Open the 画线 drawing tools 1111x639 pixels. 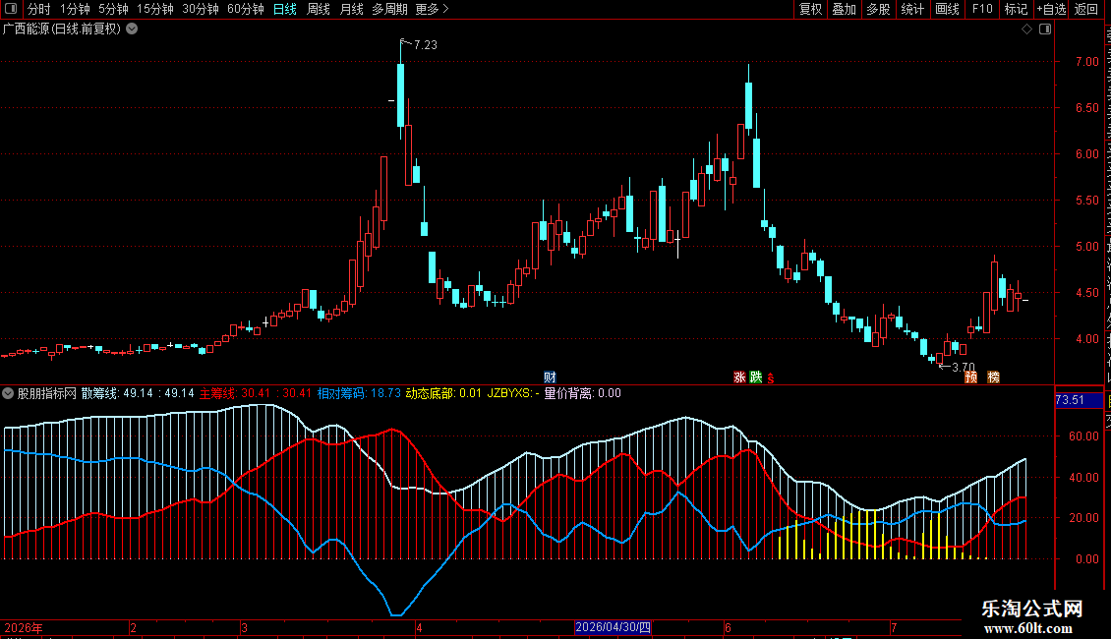948,9
